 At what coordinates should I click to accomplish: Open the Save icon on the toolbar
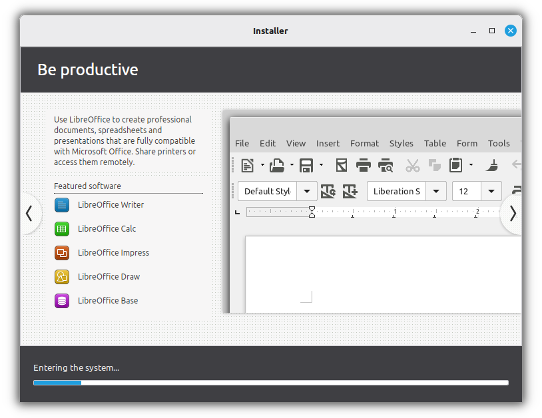(x=306, y=165)
